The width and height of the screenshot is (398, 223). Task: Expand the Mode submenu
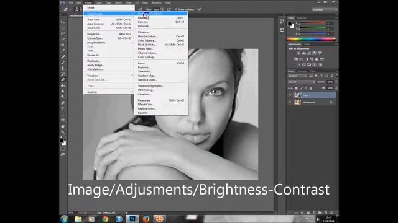point(109,7)
